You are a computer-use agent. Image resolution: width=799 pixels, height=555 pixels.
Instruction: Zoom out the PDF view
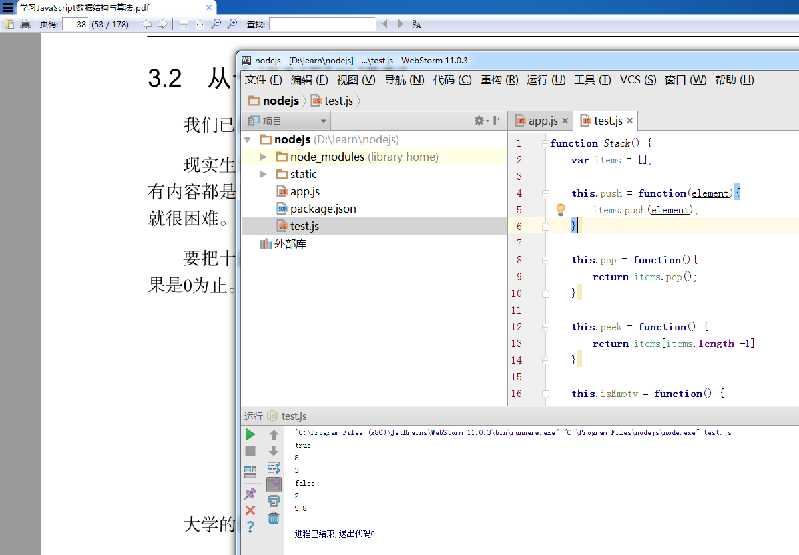pyautogui.click(x=216, y=24)
